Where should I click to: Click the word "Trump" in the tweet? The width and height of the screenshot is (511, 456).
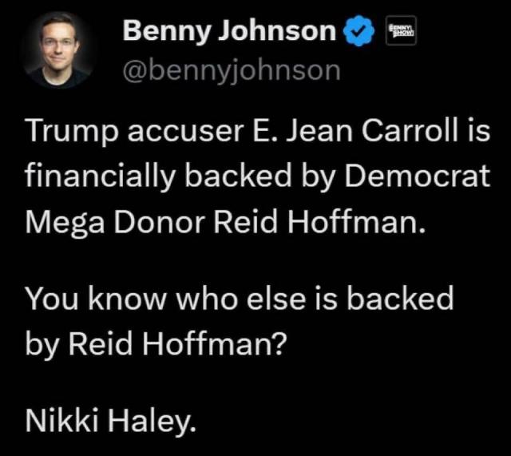click(63, 133)
